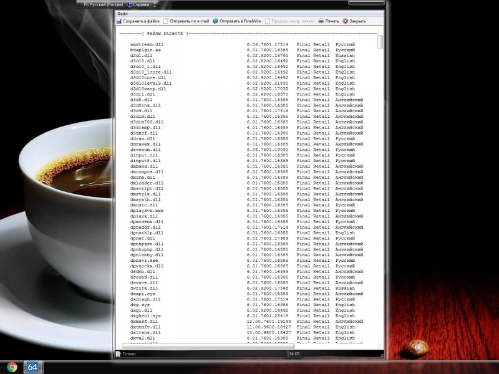Select the d3d11.dll file name

click(x=143, y=94)
